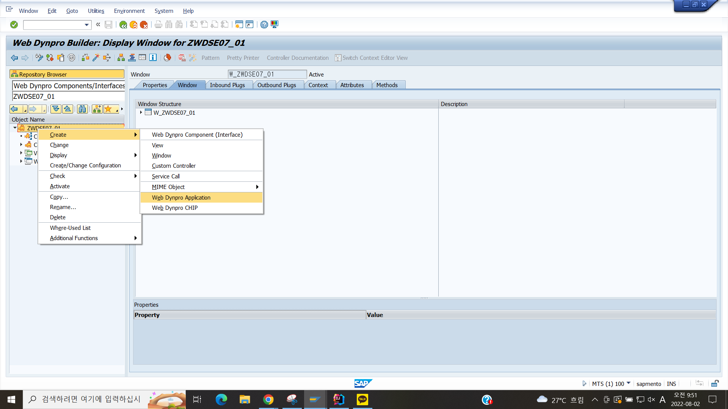The width and height of the screenshot is (728, 409).
Task: Click the Save diskette icon
Action: pos(108,25)
